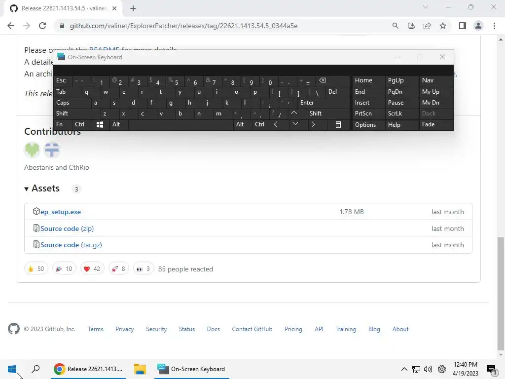Open File Explorer from taskbar
The height and width of the screenshot is (379, 505).
pyautogui.click(x=140, y=369)
